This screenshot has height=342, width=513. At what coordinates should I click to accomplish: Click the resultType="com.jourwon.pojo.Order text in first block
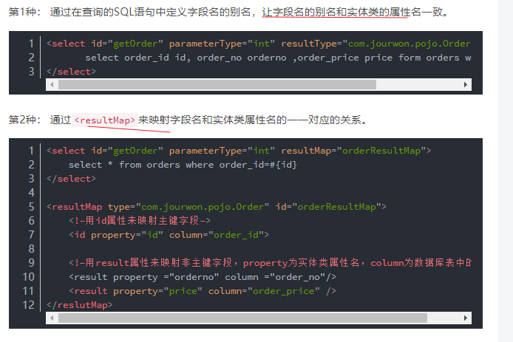point(376,44)
